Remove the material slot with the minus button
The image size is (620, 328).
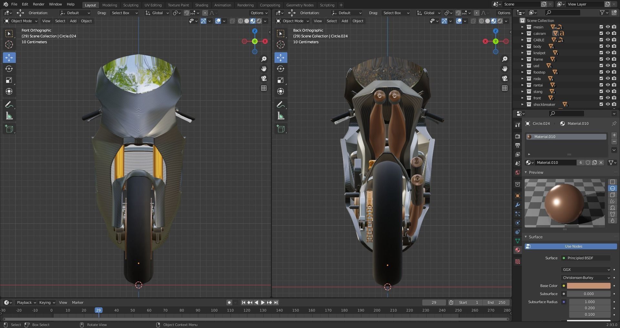[x=614, y=142]
